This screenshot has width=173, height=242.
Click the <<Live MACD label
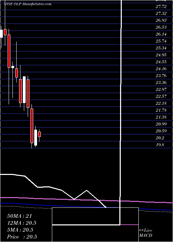[x=146, y=233]
